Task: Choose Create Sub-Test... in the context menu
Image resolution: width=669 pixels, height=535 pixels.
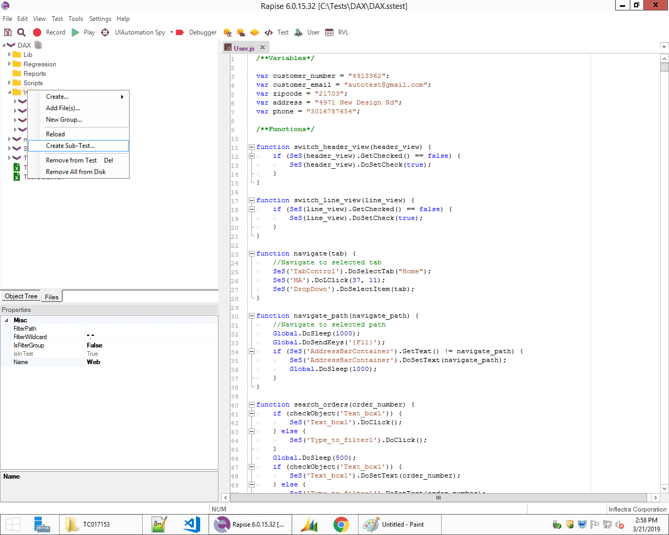Action: pos(78,146)
